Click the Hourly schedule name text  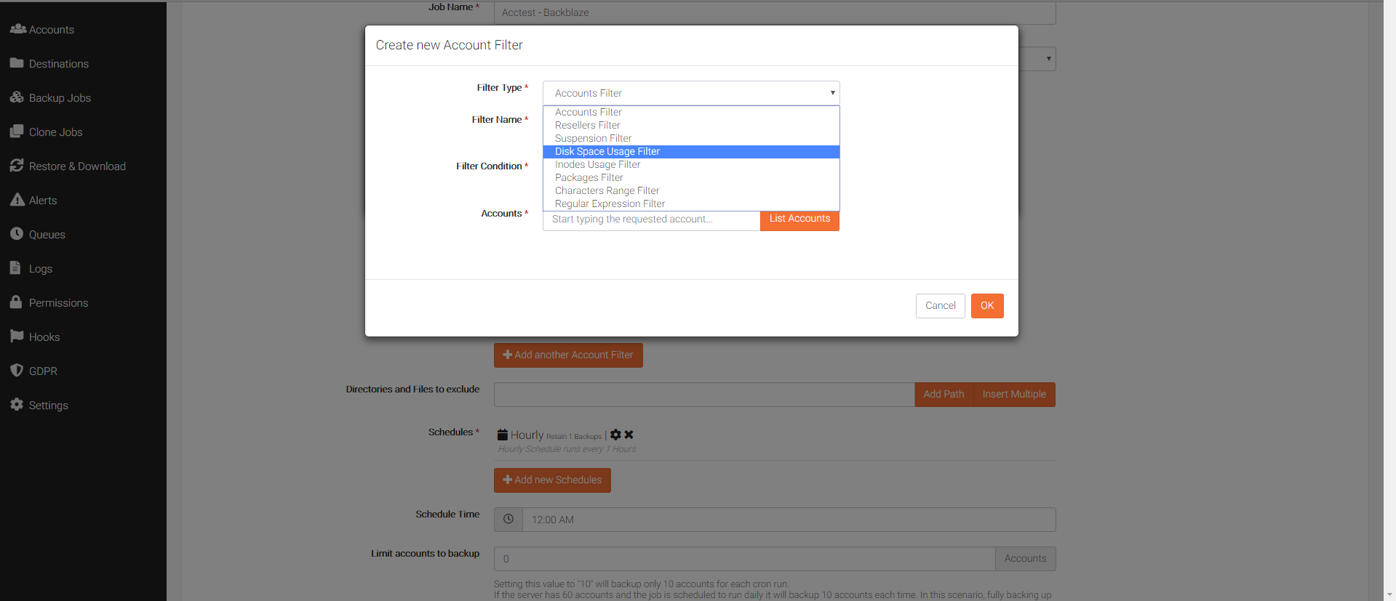pyautogui.click(x=527, y=435)
